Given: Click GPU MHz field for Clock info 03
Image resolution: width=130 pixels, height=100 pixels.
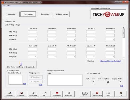Looking at the screenshot, I should click(91, 32).
